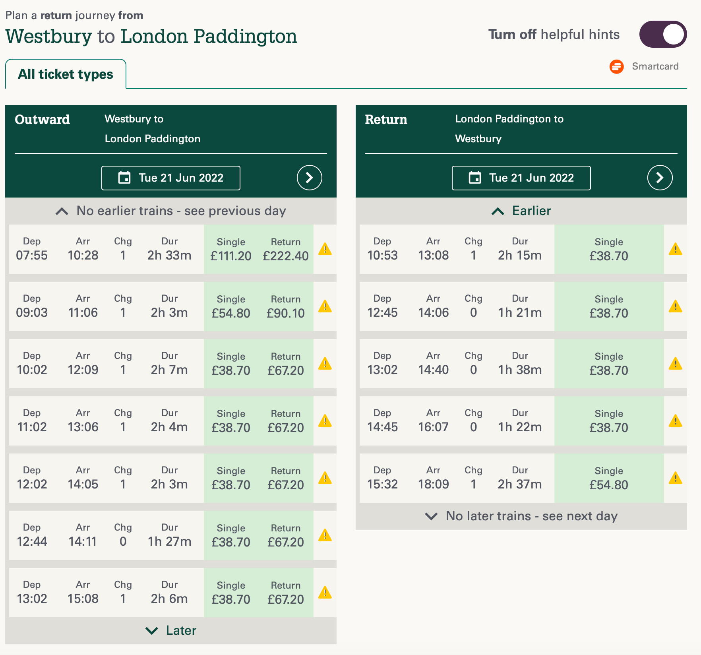Show earlier return trains

[521, 211]
